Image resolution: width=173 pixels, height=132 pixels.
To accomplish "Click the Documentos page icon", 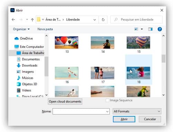I will coord(19,59).
